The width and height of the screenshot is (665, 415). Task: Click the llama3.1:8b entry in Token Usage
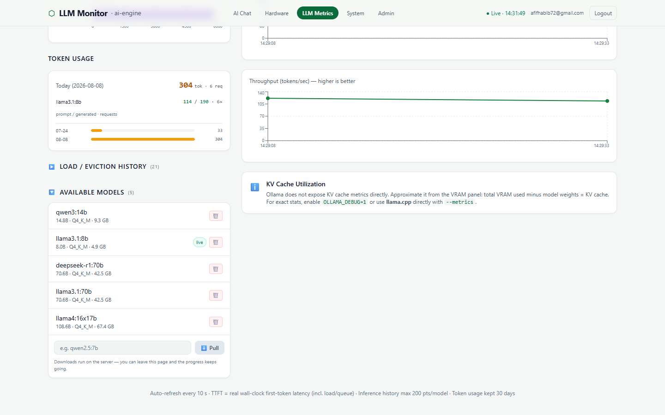click(68, 102)
